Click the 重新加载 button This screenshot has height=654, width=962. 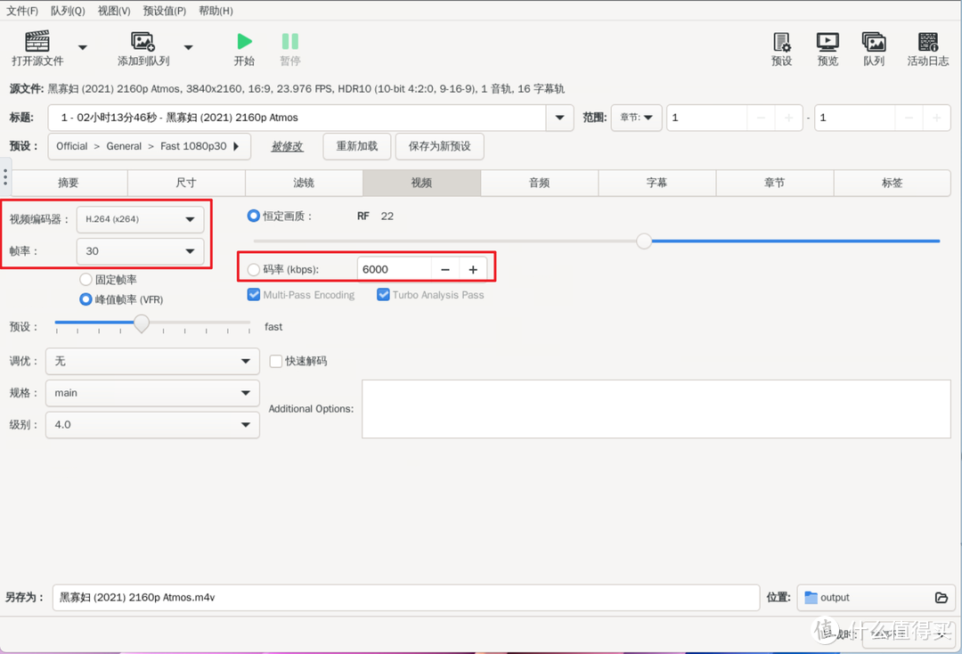click(356, 146)
